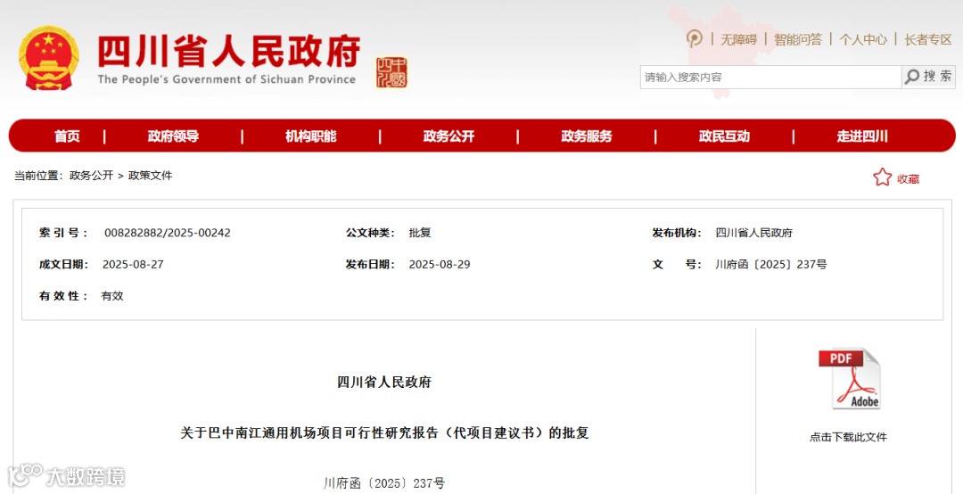
Task: Click the 搜索 button text
Action: pyautogui.click(x=937, y=76)
